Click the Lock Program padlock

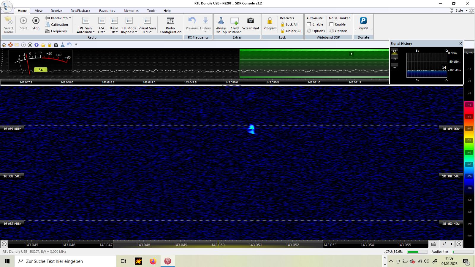pos(270,24)
